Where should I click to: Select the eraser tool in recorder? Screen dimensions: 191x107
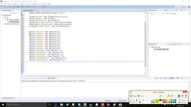(x=137, y=100)
